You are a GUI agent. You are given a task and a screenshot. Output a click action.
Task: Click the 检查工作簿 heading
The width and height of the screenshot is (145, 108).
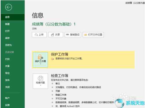click(59, 76)
